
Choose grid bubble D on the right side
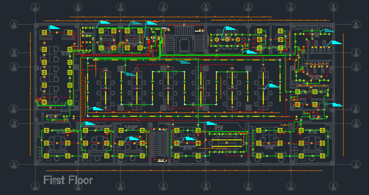[x=356, y=109]
